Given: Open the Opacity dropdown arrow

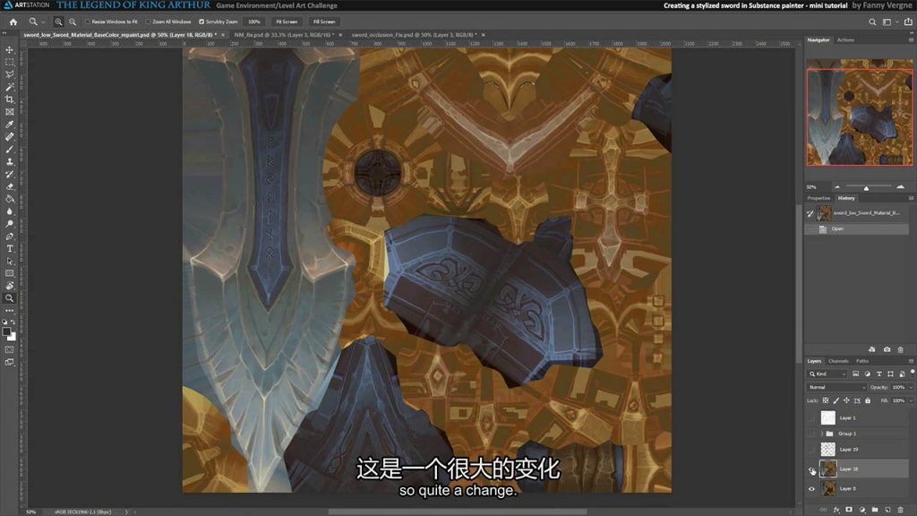Looking at the screenshot, I should 911,387.
